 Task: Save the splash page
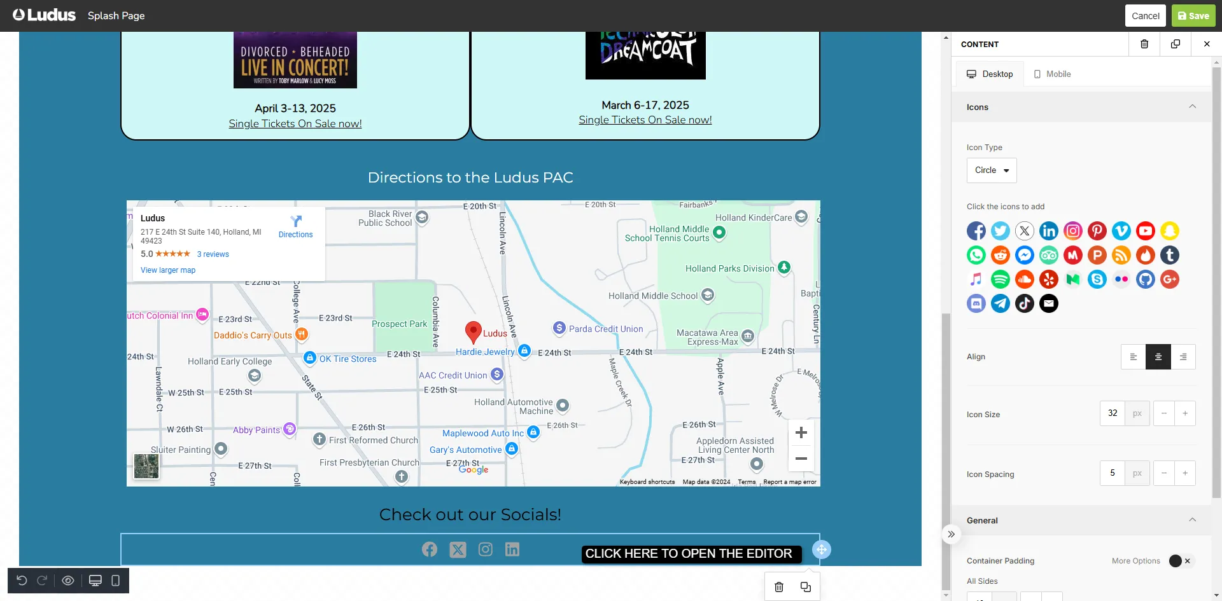click(1193, 16)
